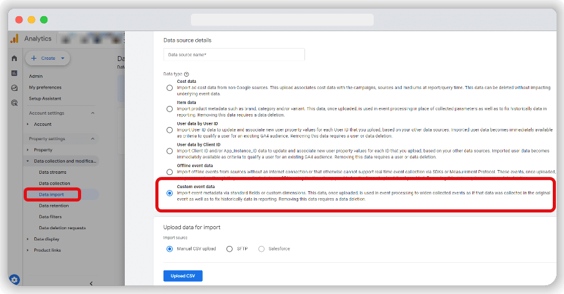Open Data streams in sidebar
564x294 pixels.
(x=52, y=173)
